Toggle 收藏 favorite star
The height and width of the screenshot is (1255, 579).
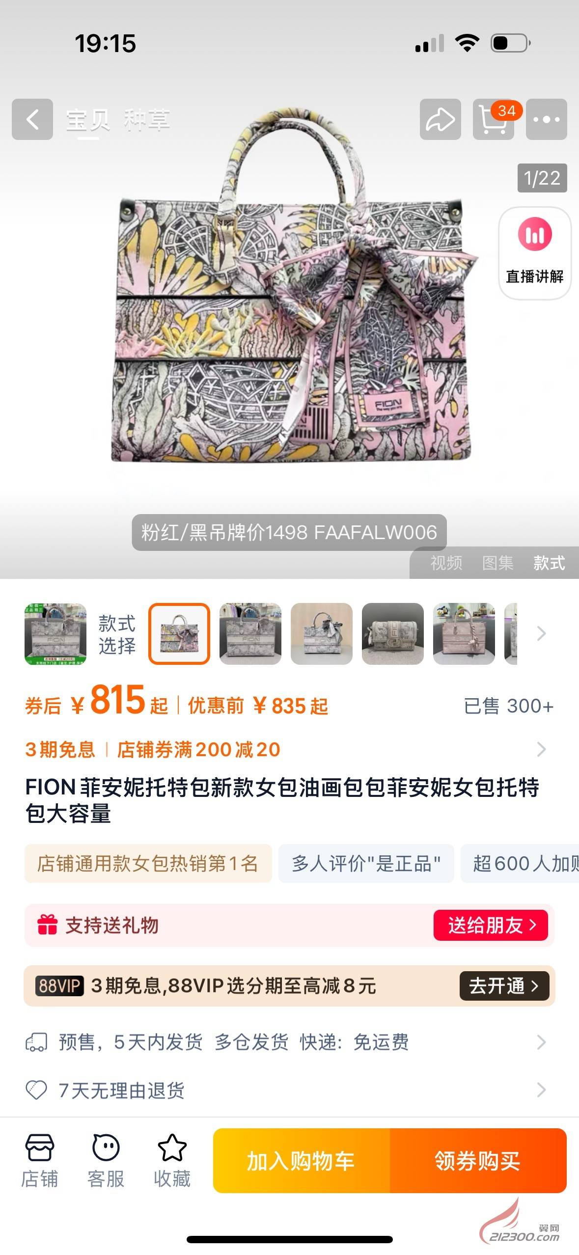tap(172, 1161)
